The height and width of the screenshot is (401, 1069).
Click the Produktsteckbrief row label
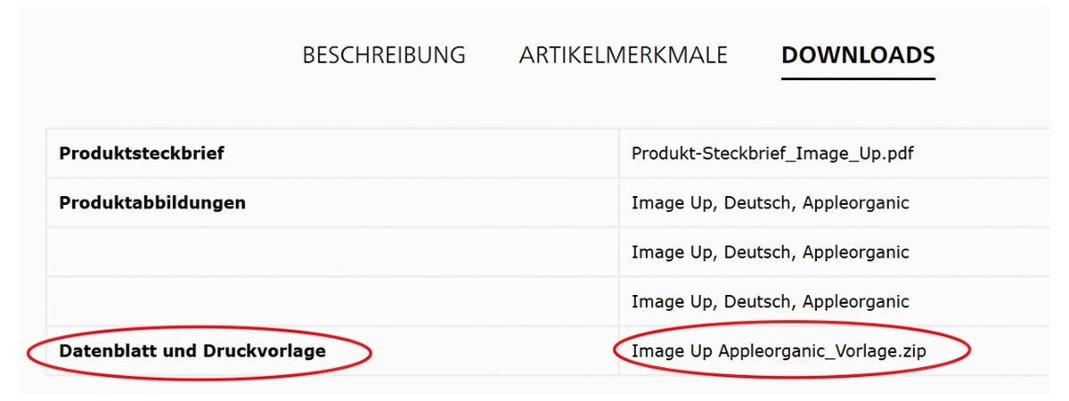[x=142, y=153]
